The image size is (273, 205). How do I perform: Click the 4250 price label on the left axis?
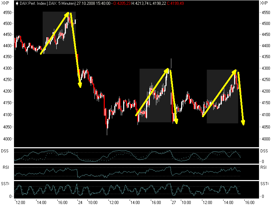7,80
